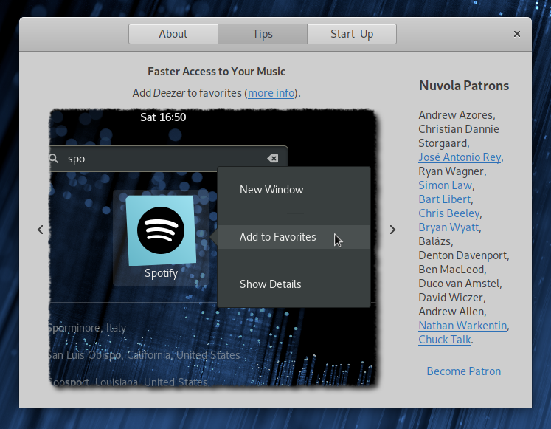551x429 pixels.
Task: Open José Antonio Rey patron link
Action: (x=460, y=157)
